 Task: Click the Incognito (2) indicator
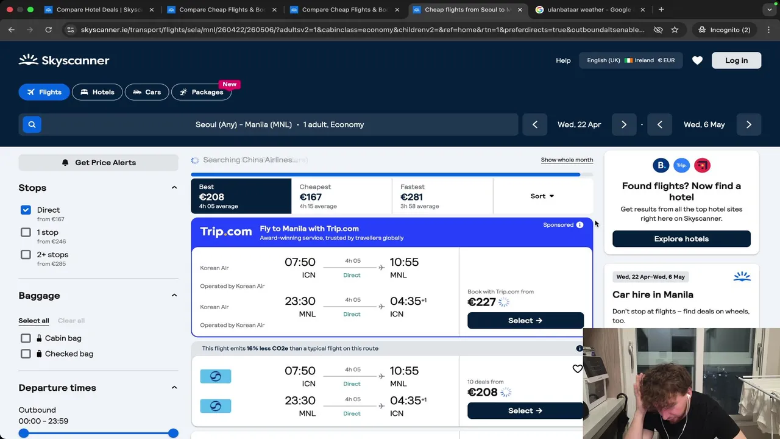pyautogui.click(x=723, y=29)
